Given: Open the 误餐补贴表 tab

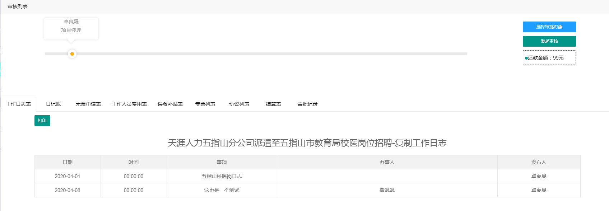Looking at the screenshot, I should coord(170,104).
